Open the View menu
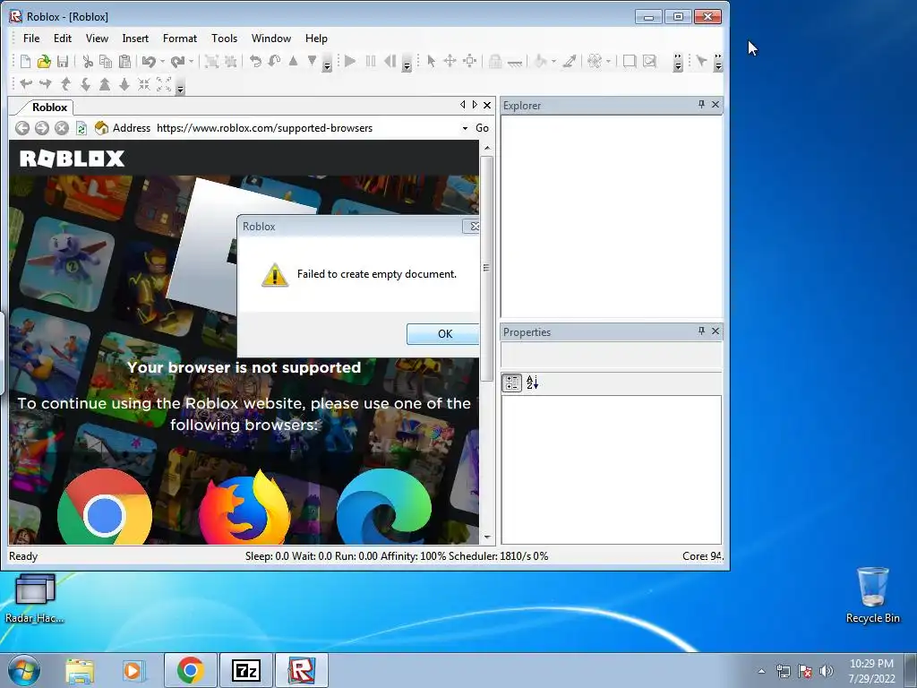 97,38
